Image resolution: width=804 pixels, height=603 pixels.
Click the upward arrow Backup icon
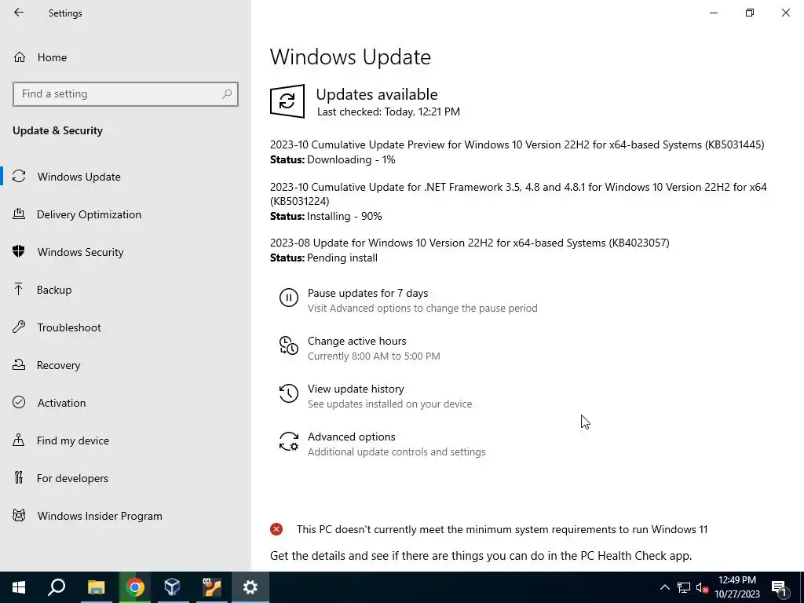19,289
